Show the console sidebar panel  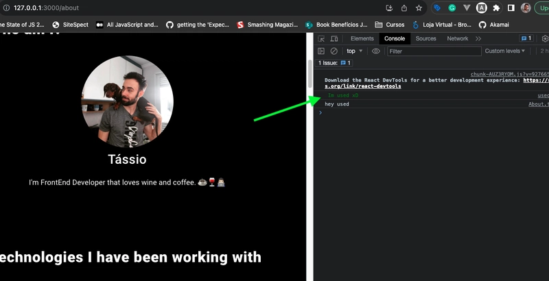click(x=321, y=51)
